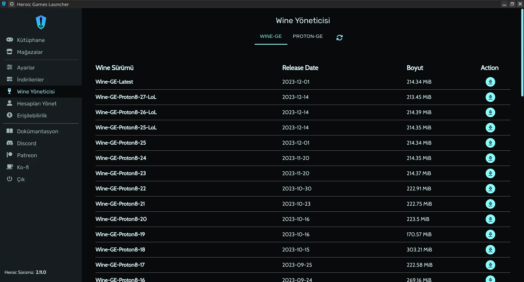
Task: Open Ko-fi link in sidebar
Action: coord(41,167)
